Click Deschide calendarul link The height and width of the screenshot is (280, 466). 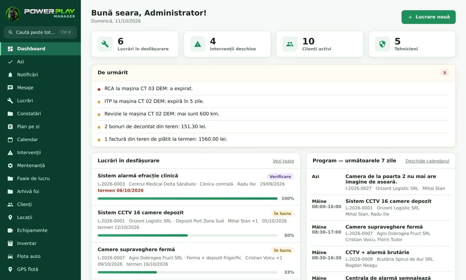tap(427, 161)
